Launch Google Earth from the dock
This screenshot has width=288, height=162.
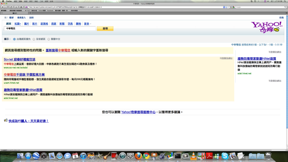(36, 156)
